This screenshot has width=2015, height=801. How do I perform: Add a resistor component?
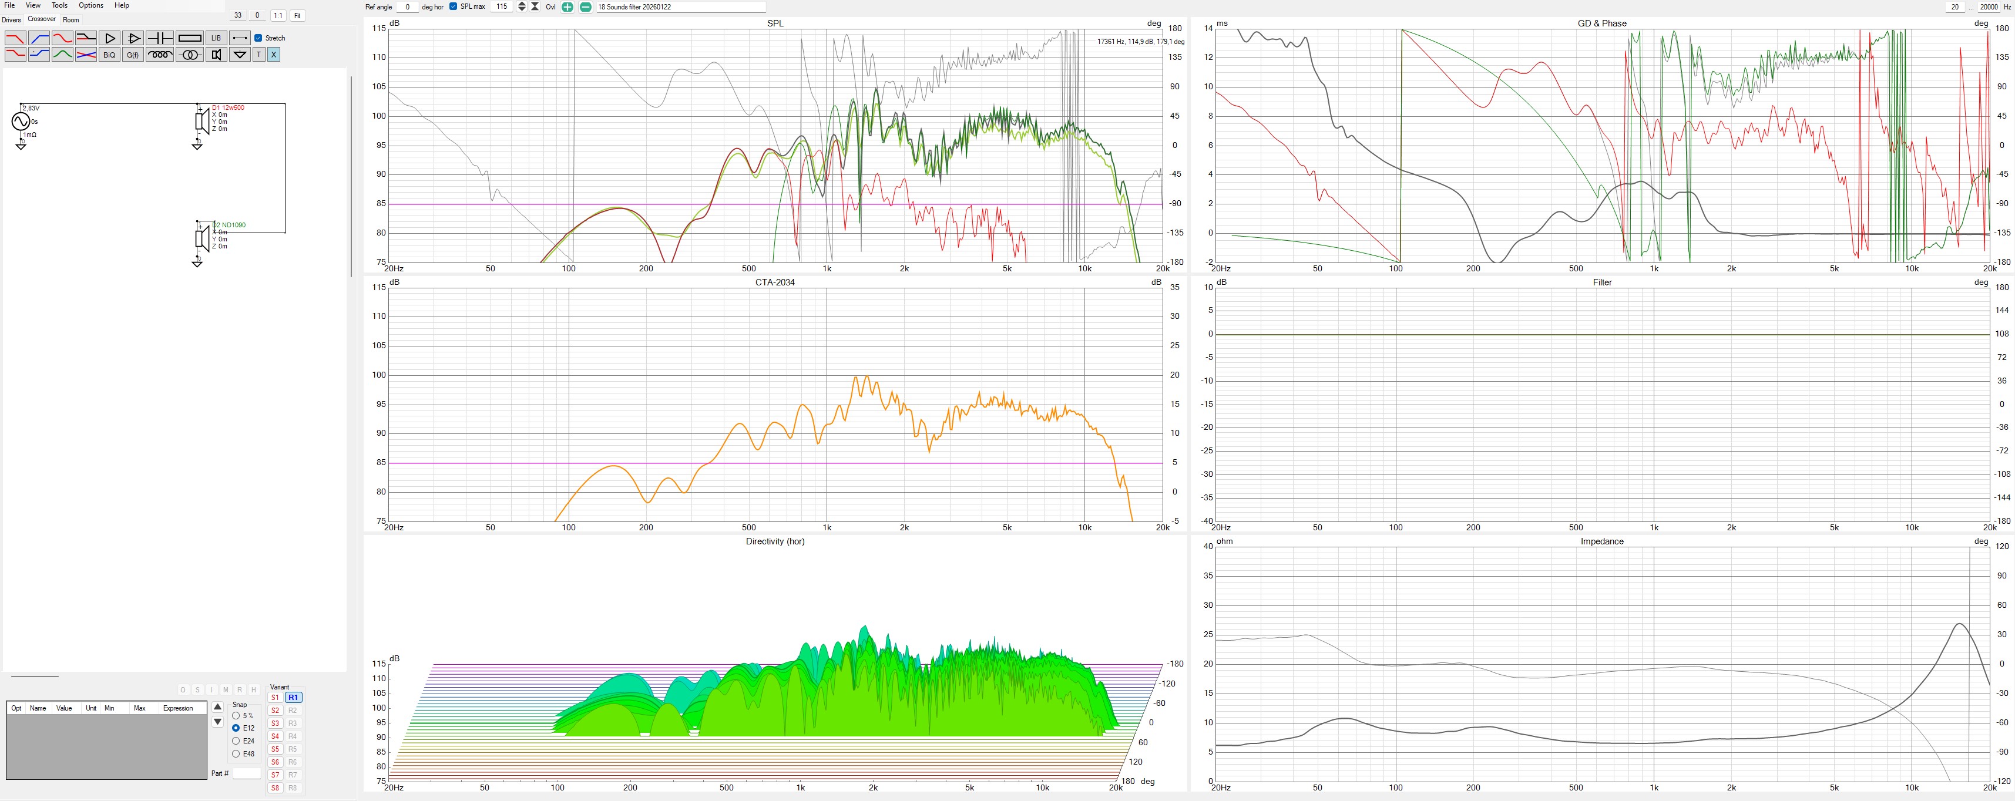point(189,38)
